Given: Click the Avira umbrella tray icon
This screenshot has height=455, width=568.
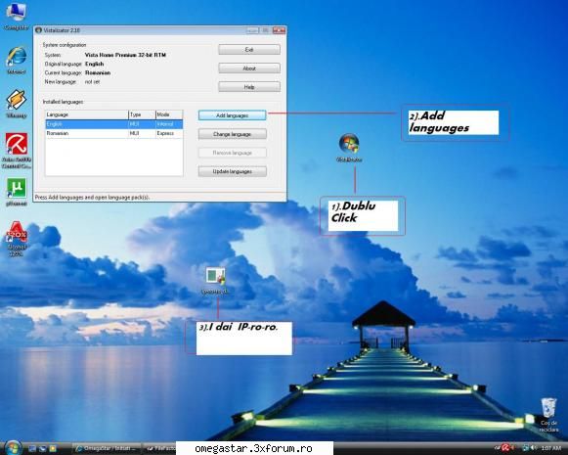Looking at the screenshot, I should 505,448.
